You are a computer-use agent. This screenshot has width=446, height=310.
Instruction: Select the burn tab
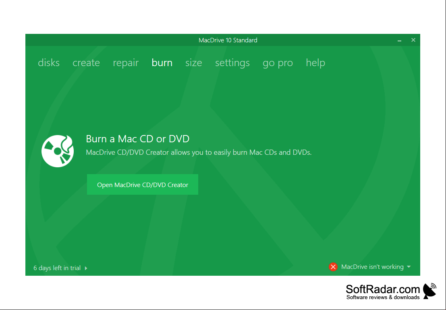click(x=162, y=62)
